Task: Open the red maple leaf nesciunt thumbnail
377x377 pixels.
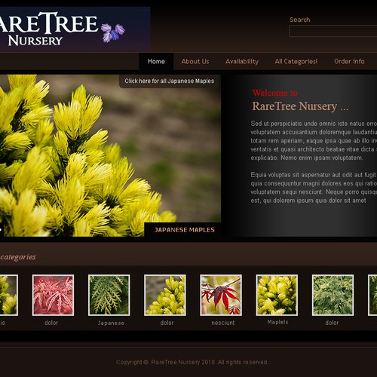Action: tap(221, 295)
